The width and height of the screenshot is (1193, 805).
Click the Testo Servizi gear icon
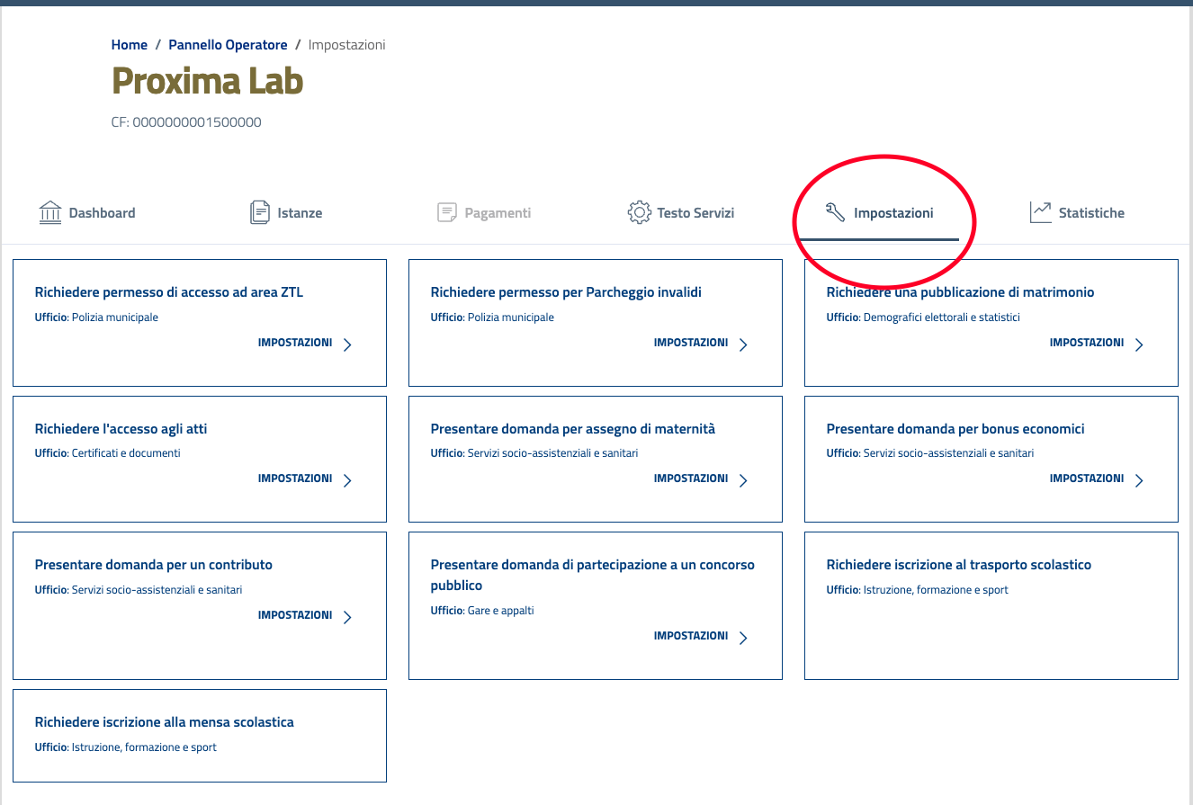[x=639, y=213]
